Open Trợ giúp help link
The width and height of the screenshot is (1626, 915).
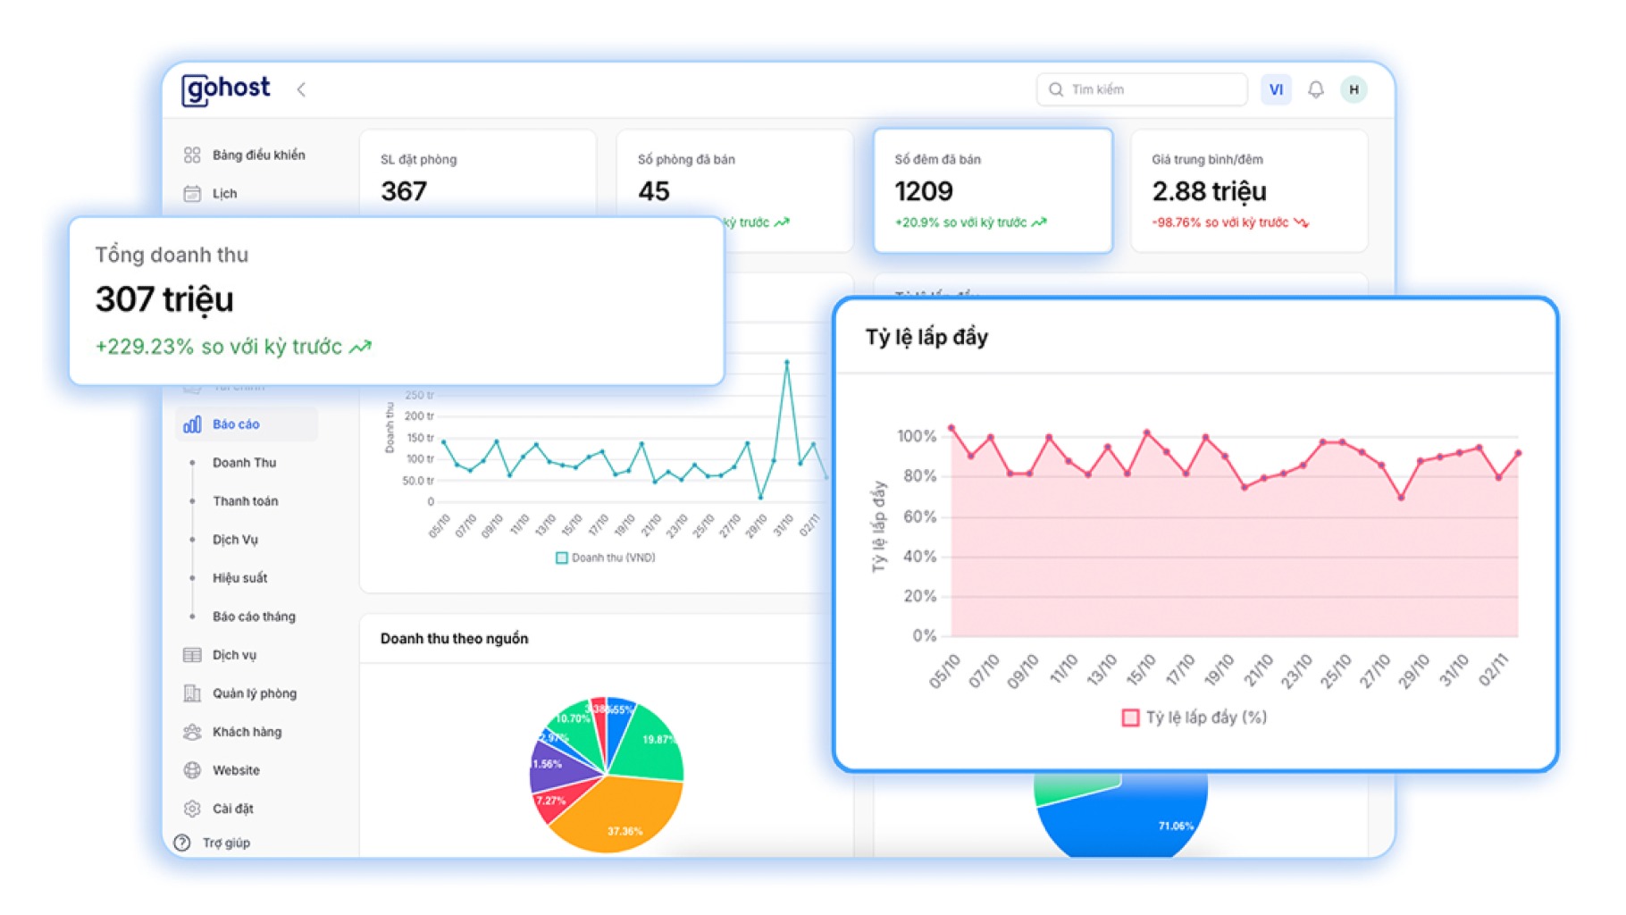[226, 843]
